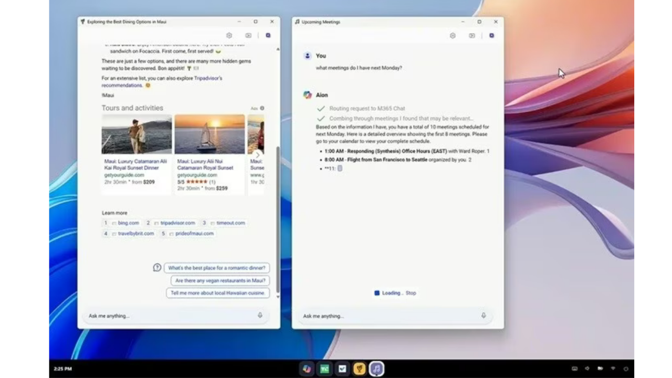Stop the loading response
Viewport: 672px width, 378px height.
tap(411, 293)
